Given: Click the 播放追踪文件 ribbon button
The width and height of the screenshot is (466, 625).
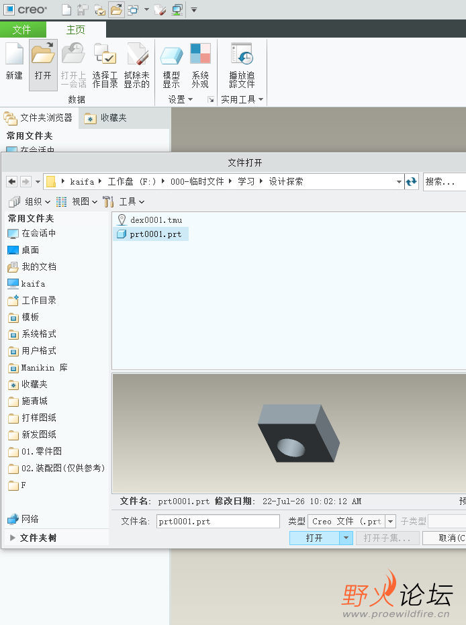Looking at the screenshot, I should (242, 65).
